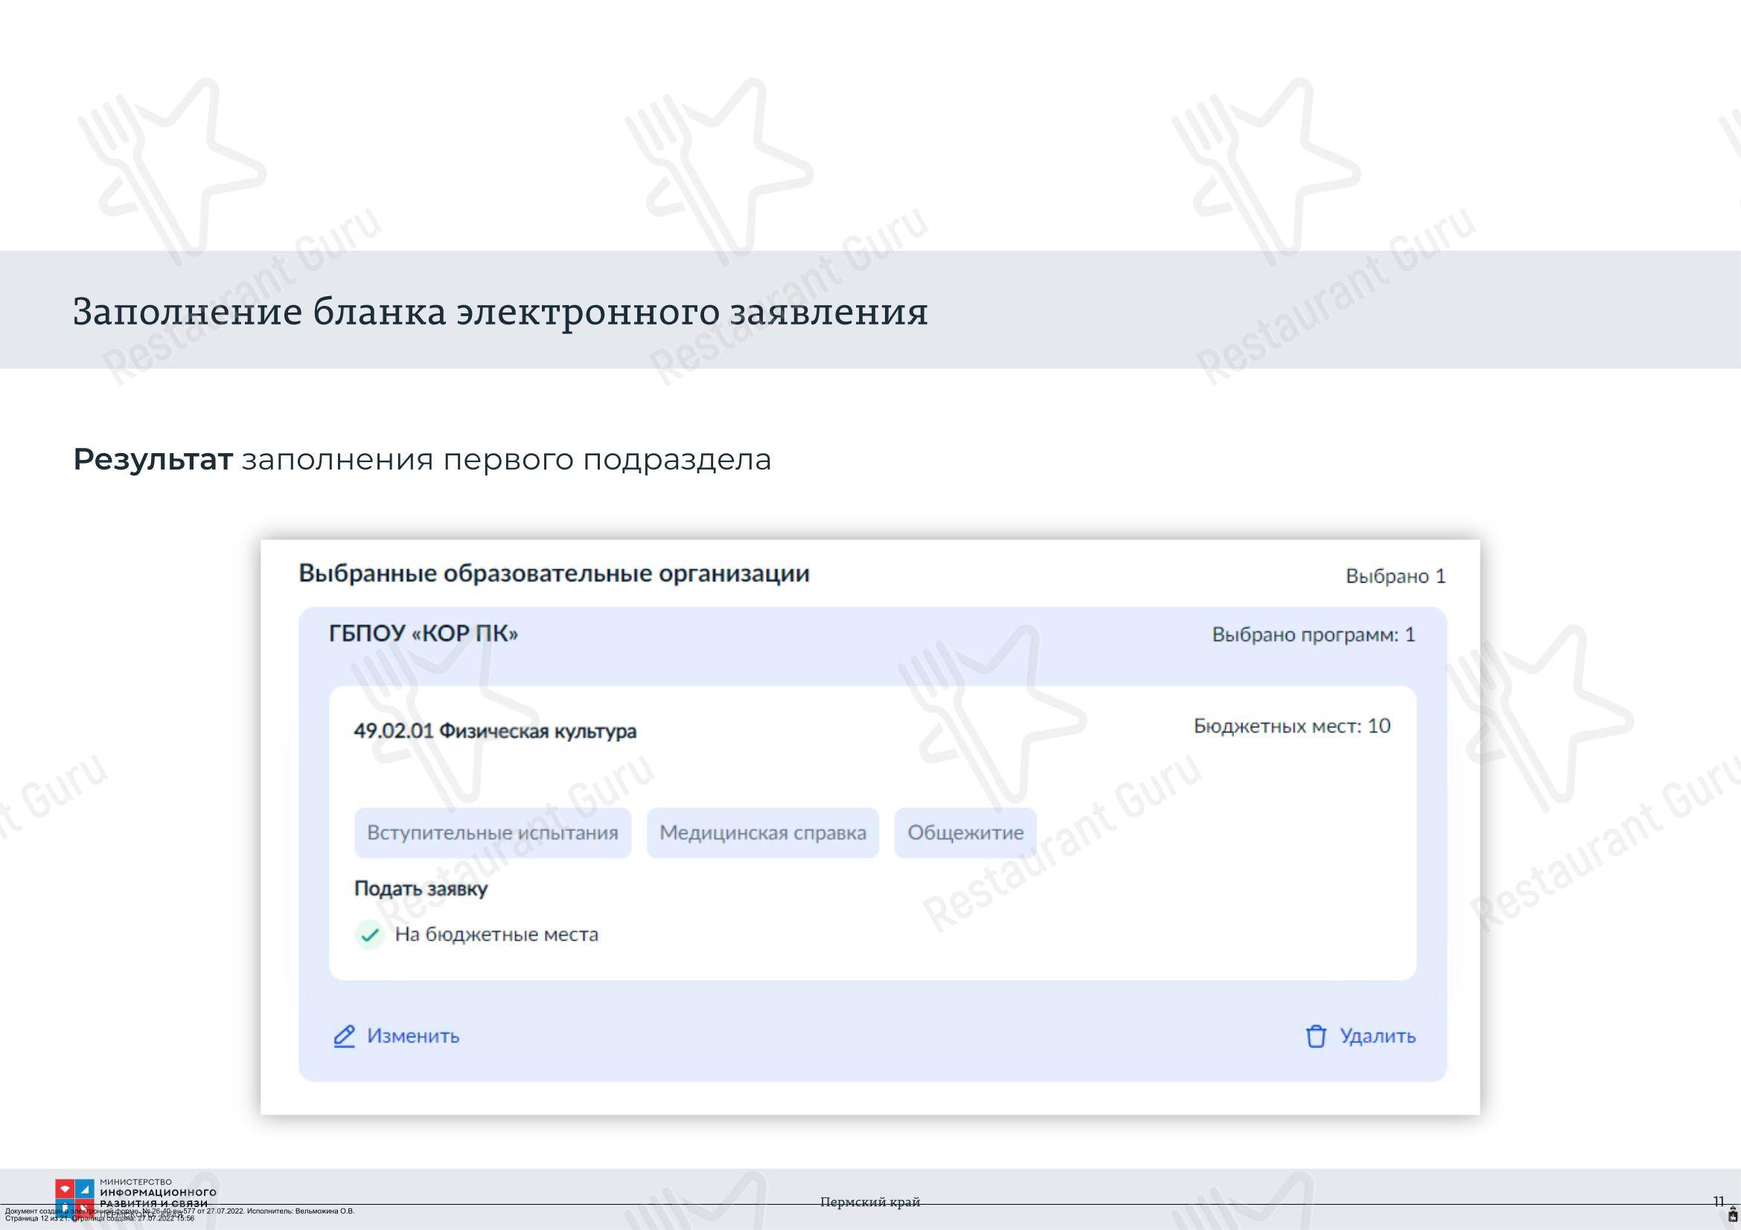Open the Изменить link
This screenshot has height=1230, width=1741.
(413, 1036)
